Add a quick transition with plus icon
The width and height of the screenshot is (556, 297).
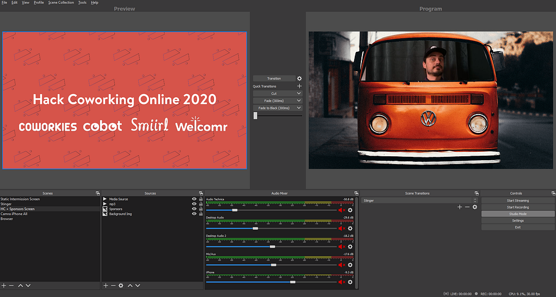[x=299, y=86]
